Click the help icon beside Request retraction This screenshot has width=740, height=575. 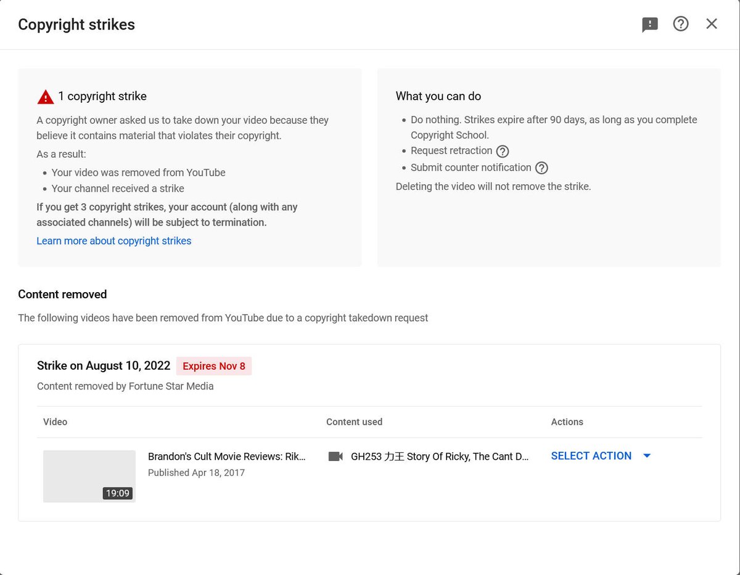[503, 151]
